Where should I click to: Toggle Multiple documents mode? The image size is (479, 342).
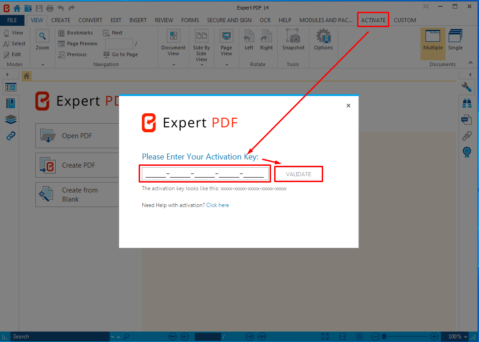coord(433,40)
